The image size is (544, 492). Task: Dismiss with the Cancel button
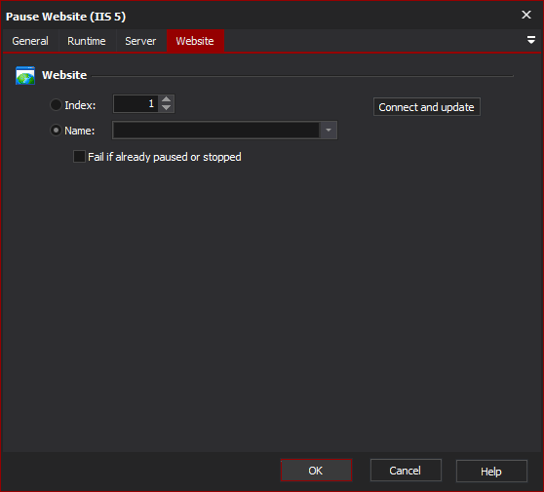tap(406, 471)
